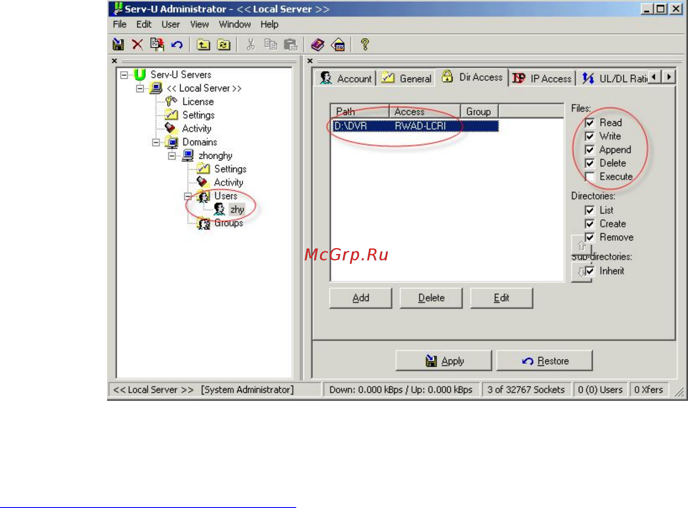Click the red X delete toolbar icon
Viewport: 688px width, 508px height.
(x=137, y=44)
